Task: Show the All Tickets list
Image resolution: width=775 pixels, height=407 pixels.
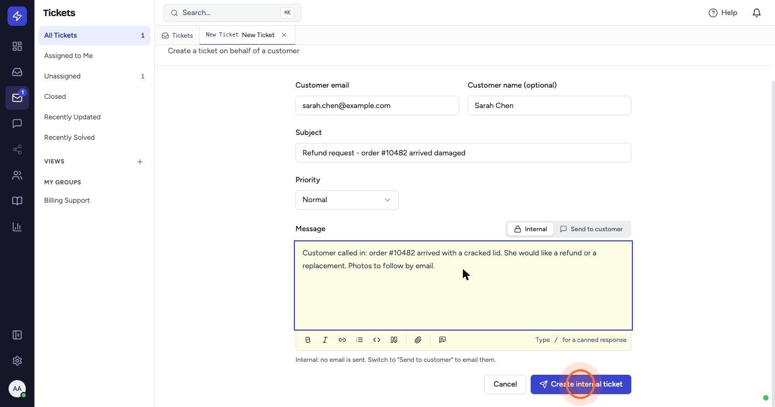Action: (94, 35)
